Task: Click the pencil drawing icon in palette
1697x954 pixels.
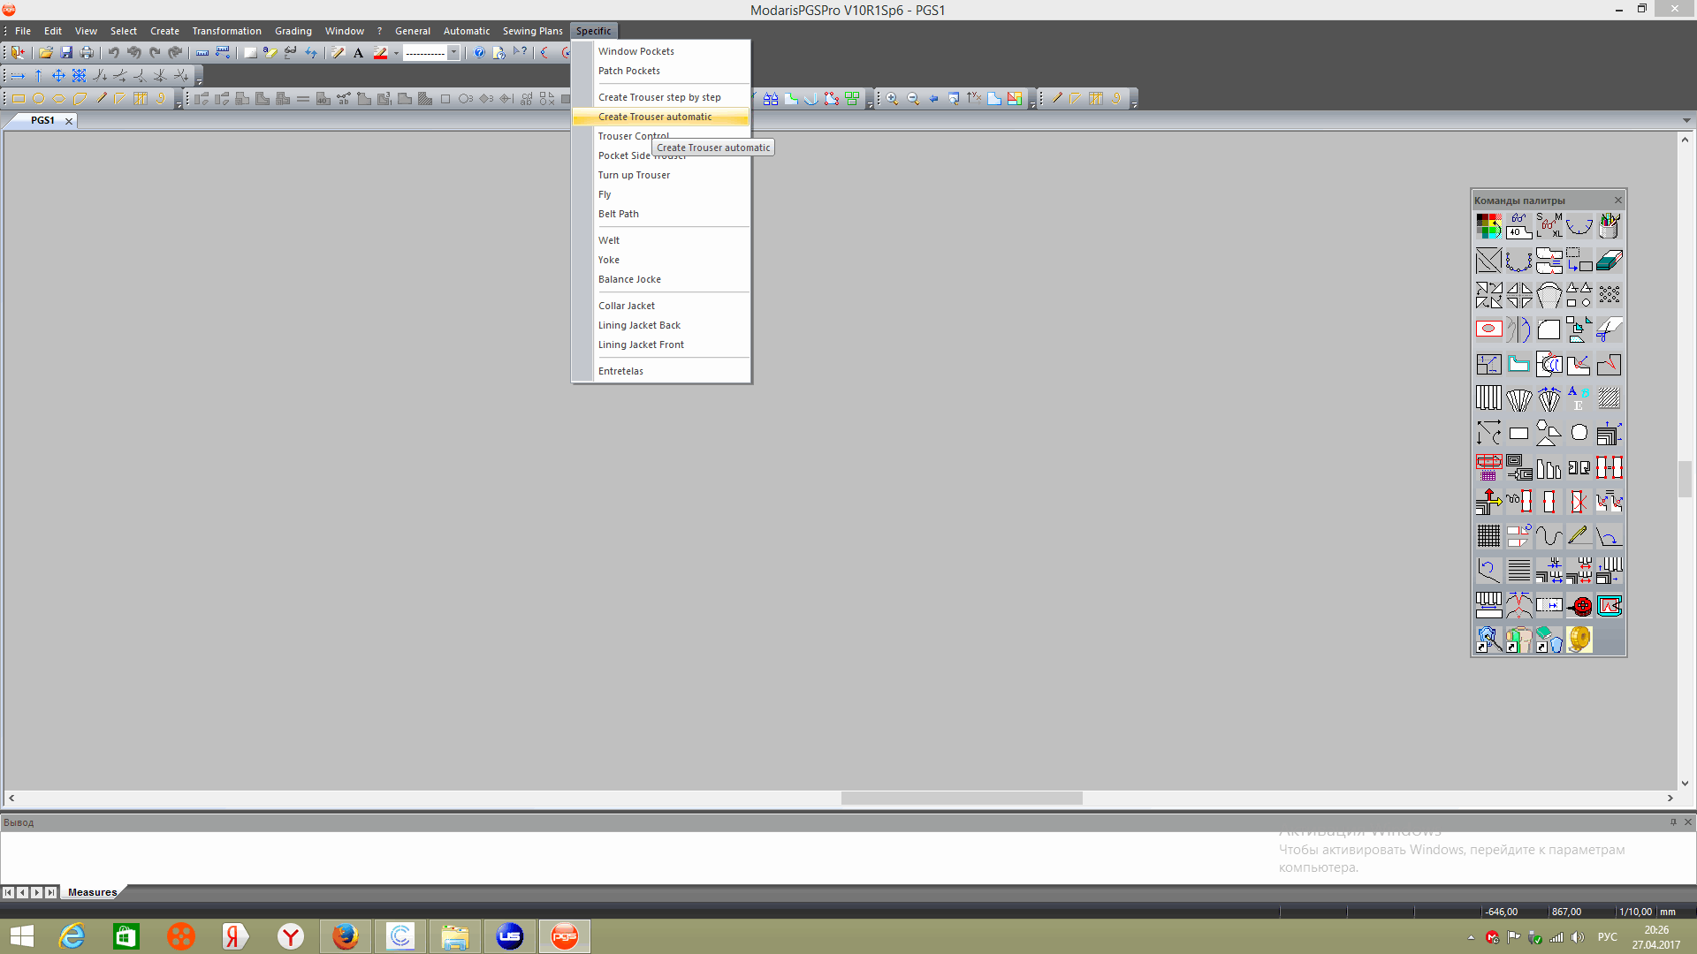Action: click(x=1579, y=536)
